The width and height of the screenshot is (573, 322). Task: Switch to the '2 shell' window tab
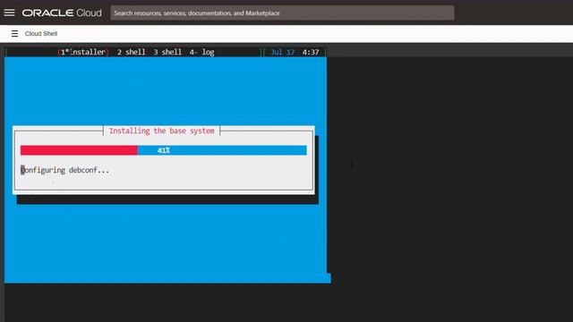click(x=132, y=52)
